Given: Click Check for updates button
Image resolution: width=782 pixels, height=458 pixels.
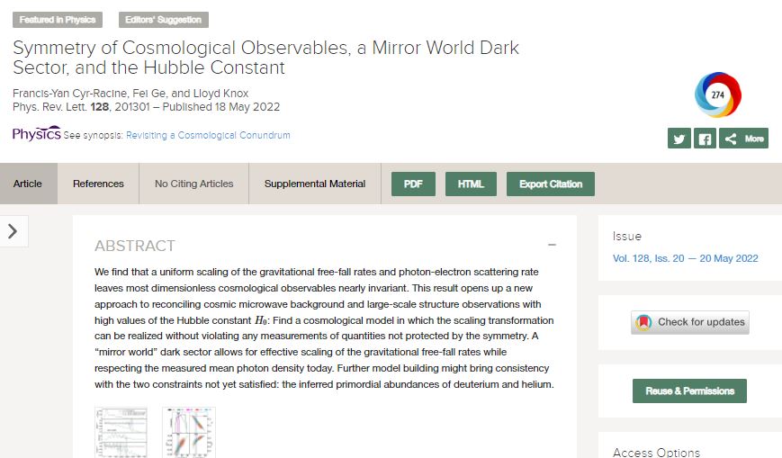Looking at the screenshot, I should coord(690,322).
